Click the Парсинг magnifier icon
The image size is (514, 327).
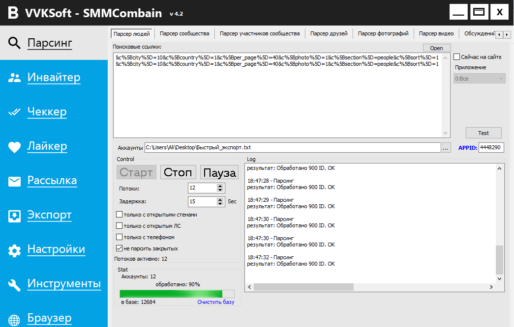[x=14, y=43]
